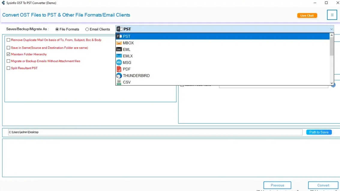Click the CSV file icon
This screenshot has height=191, width=340.
pos(119,82)
